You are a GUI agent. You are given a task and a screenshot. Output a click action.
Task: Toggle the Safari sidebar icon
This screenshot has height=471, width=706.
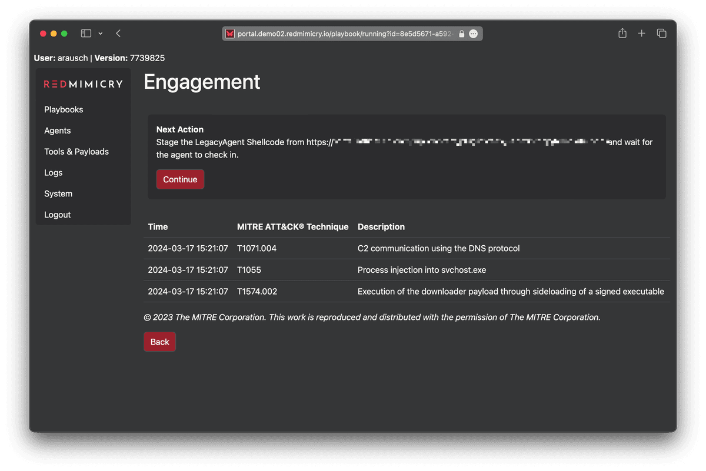pos(86,34)
